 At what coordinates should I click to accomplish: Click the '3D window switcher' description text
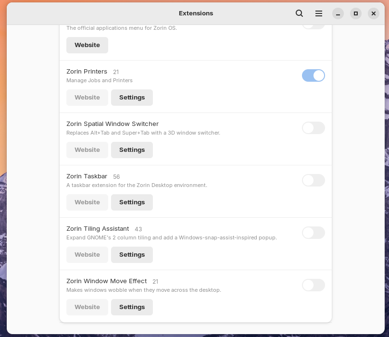(x=143, y=133)
